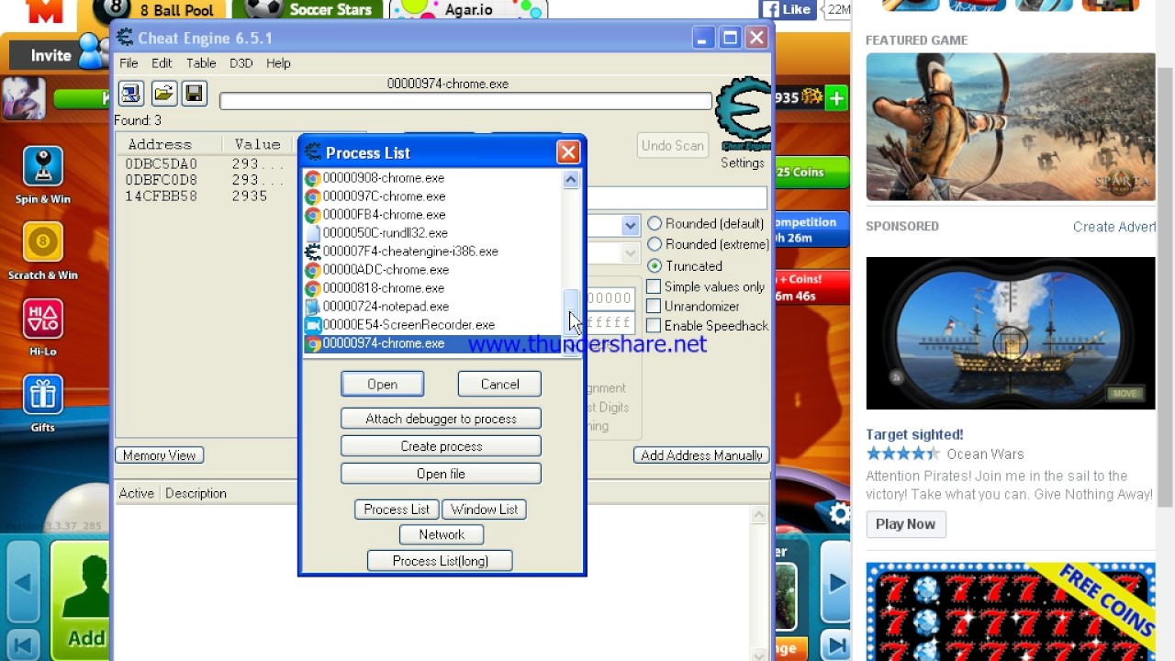
Task: Select address 14CFBB58 result row
Action: click(x=204, y=196)
